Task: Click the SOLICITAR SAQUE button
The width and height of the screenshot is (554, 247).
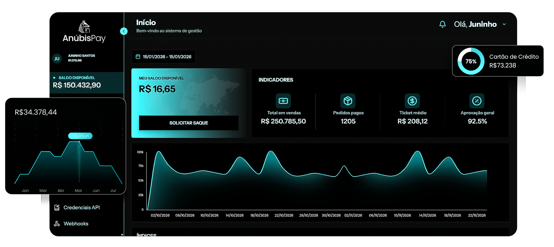Action: [189, 123]
